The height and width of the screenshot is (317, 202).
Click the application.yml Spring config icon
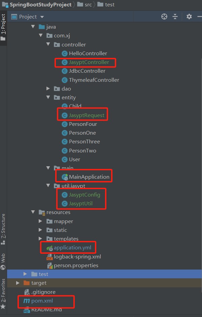(49, 248)
